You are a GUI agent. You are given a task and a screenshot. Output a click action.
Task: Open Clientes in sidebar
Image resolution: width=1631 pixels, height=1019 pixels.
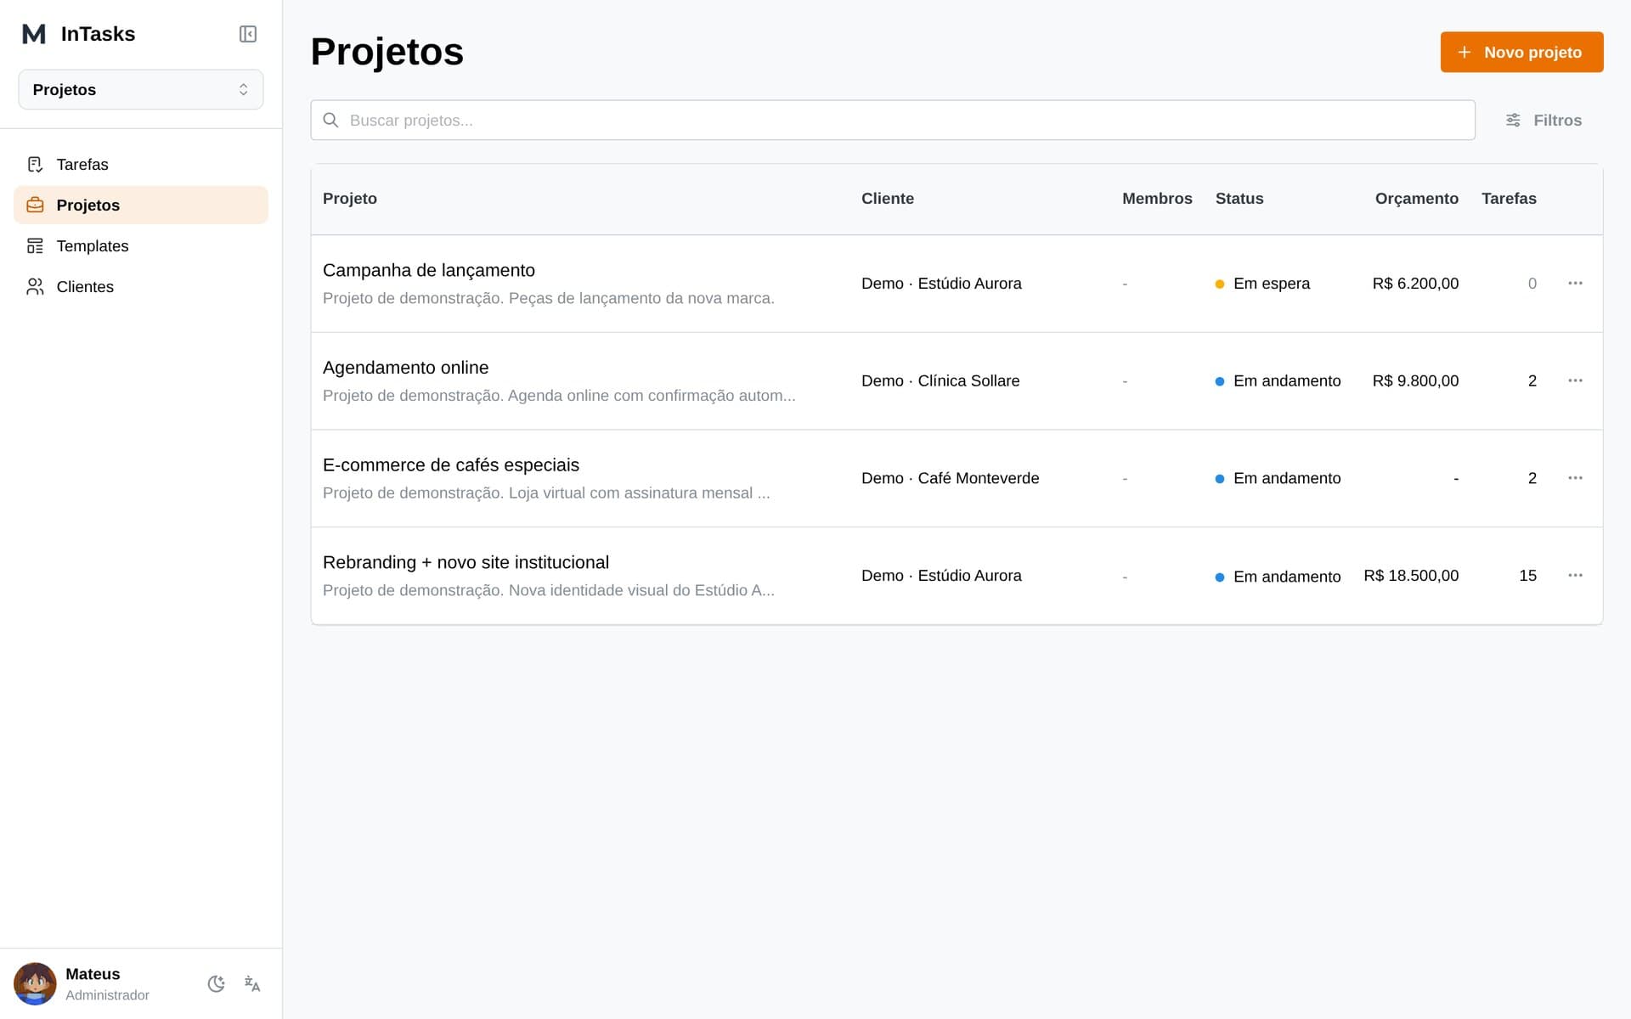(x=141, y=287)
